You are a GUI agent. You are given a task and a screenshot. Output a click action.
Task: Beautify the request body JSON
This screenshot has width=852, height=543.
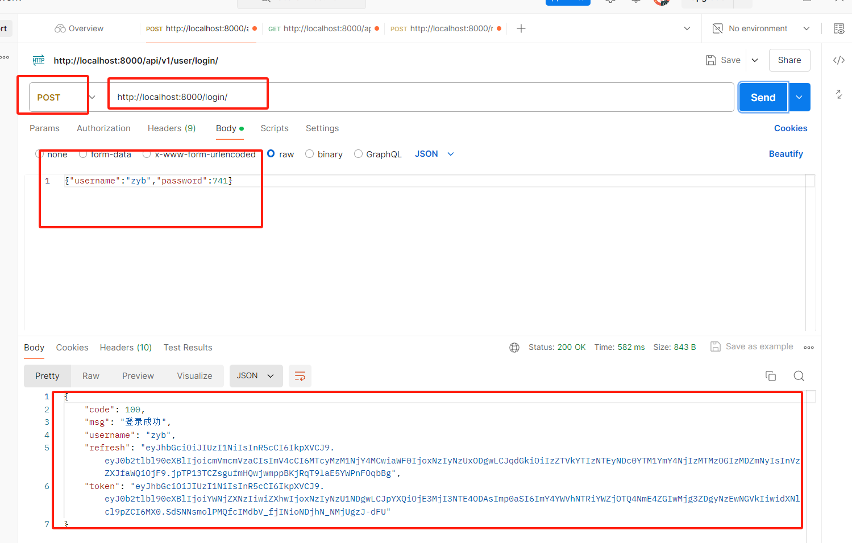[x=786, y=154]
